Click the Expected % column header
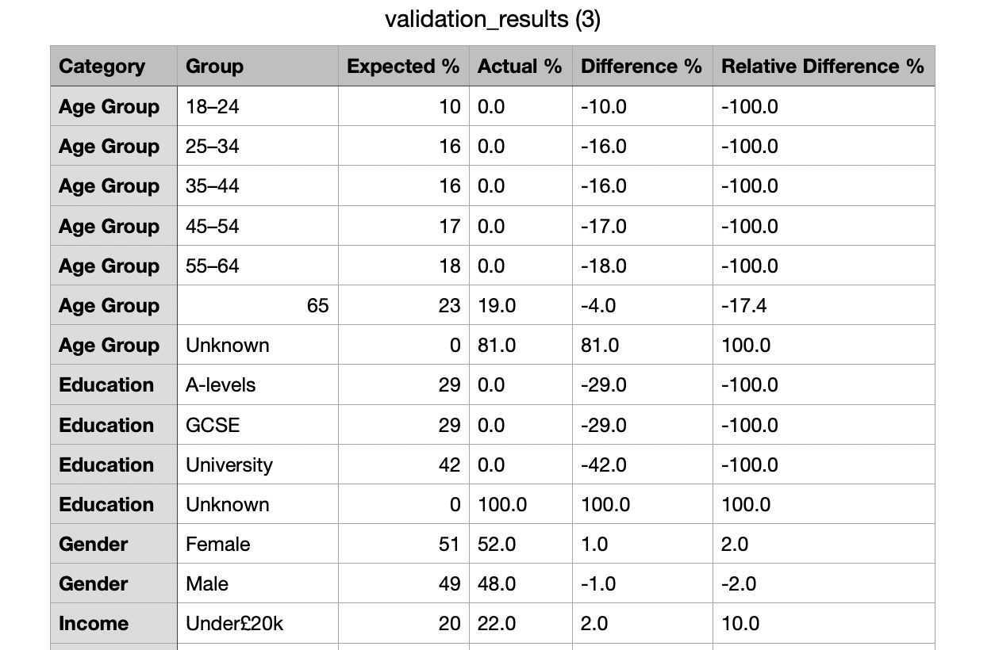The width and height of the screenshot is (995, 650). [x=403, y=67]
